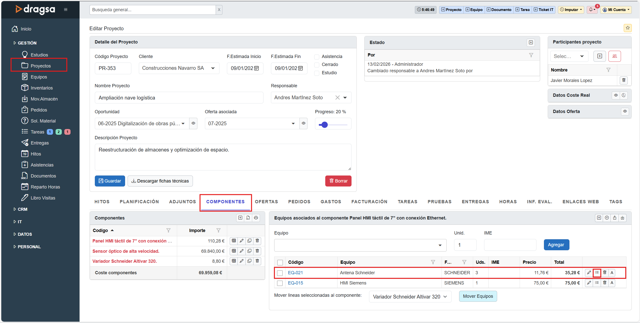
Task: Open the Pedidos tab
Action: click(x=299, y=201)
